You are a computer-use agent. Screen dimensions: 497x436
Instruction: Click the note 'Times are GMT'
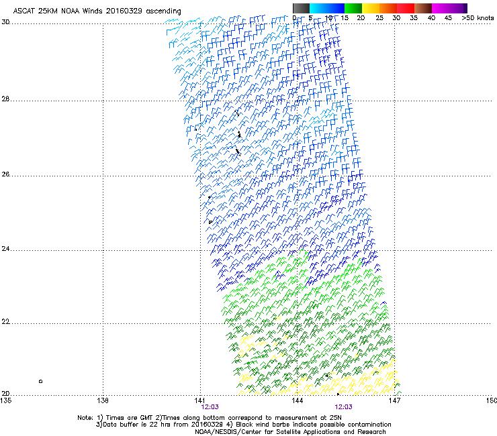coord(130,418)
